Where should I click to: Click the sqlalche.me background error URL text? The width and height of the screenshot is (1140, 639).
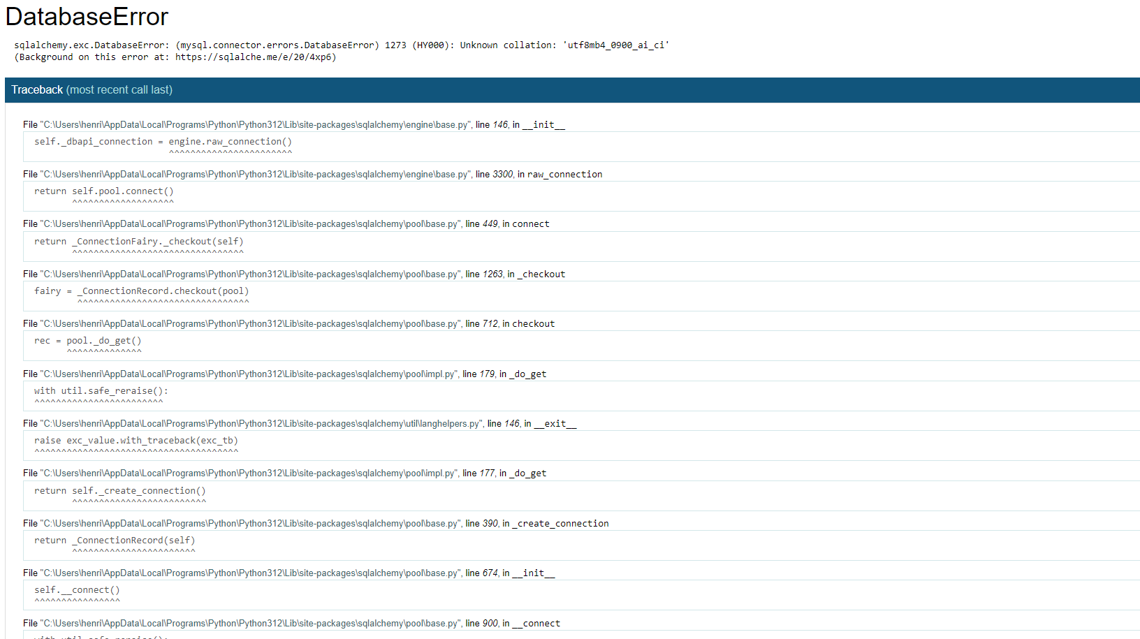[254, 57]
